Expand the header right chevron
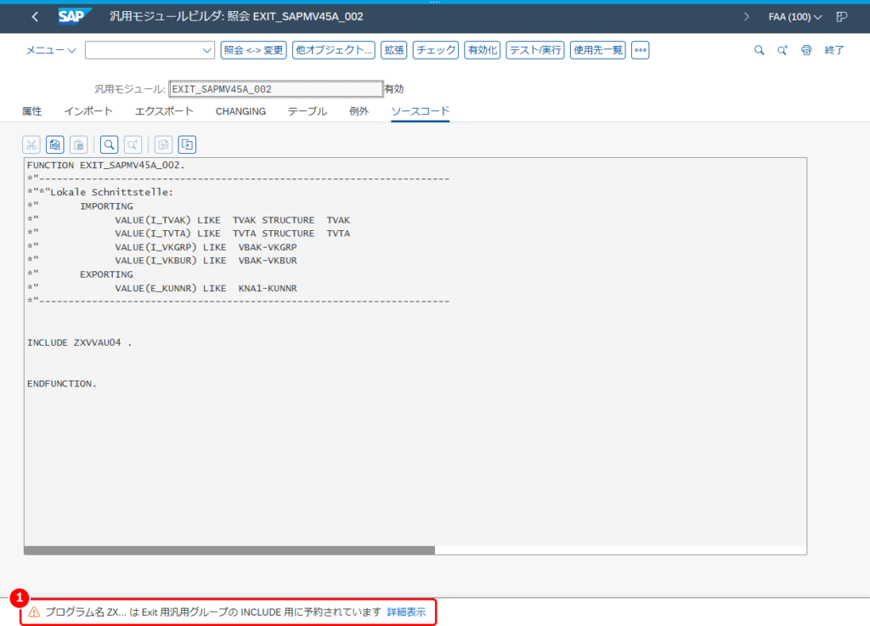The width and height of the screenshot is (870, 626). [746, 17]
